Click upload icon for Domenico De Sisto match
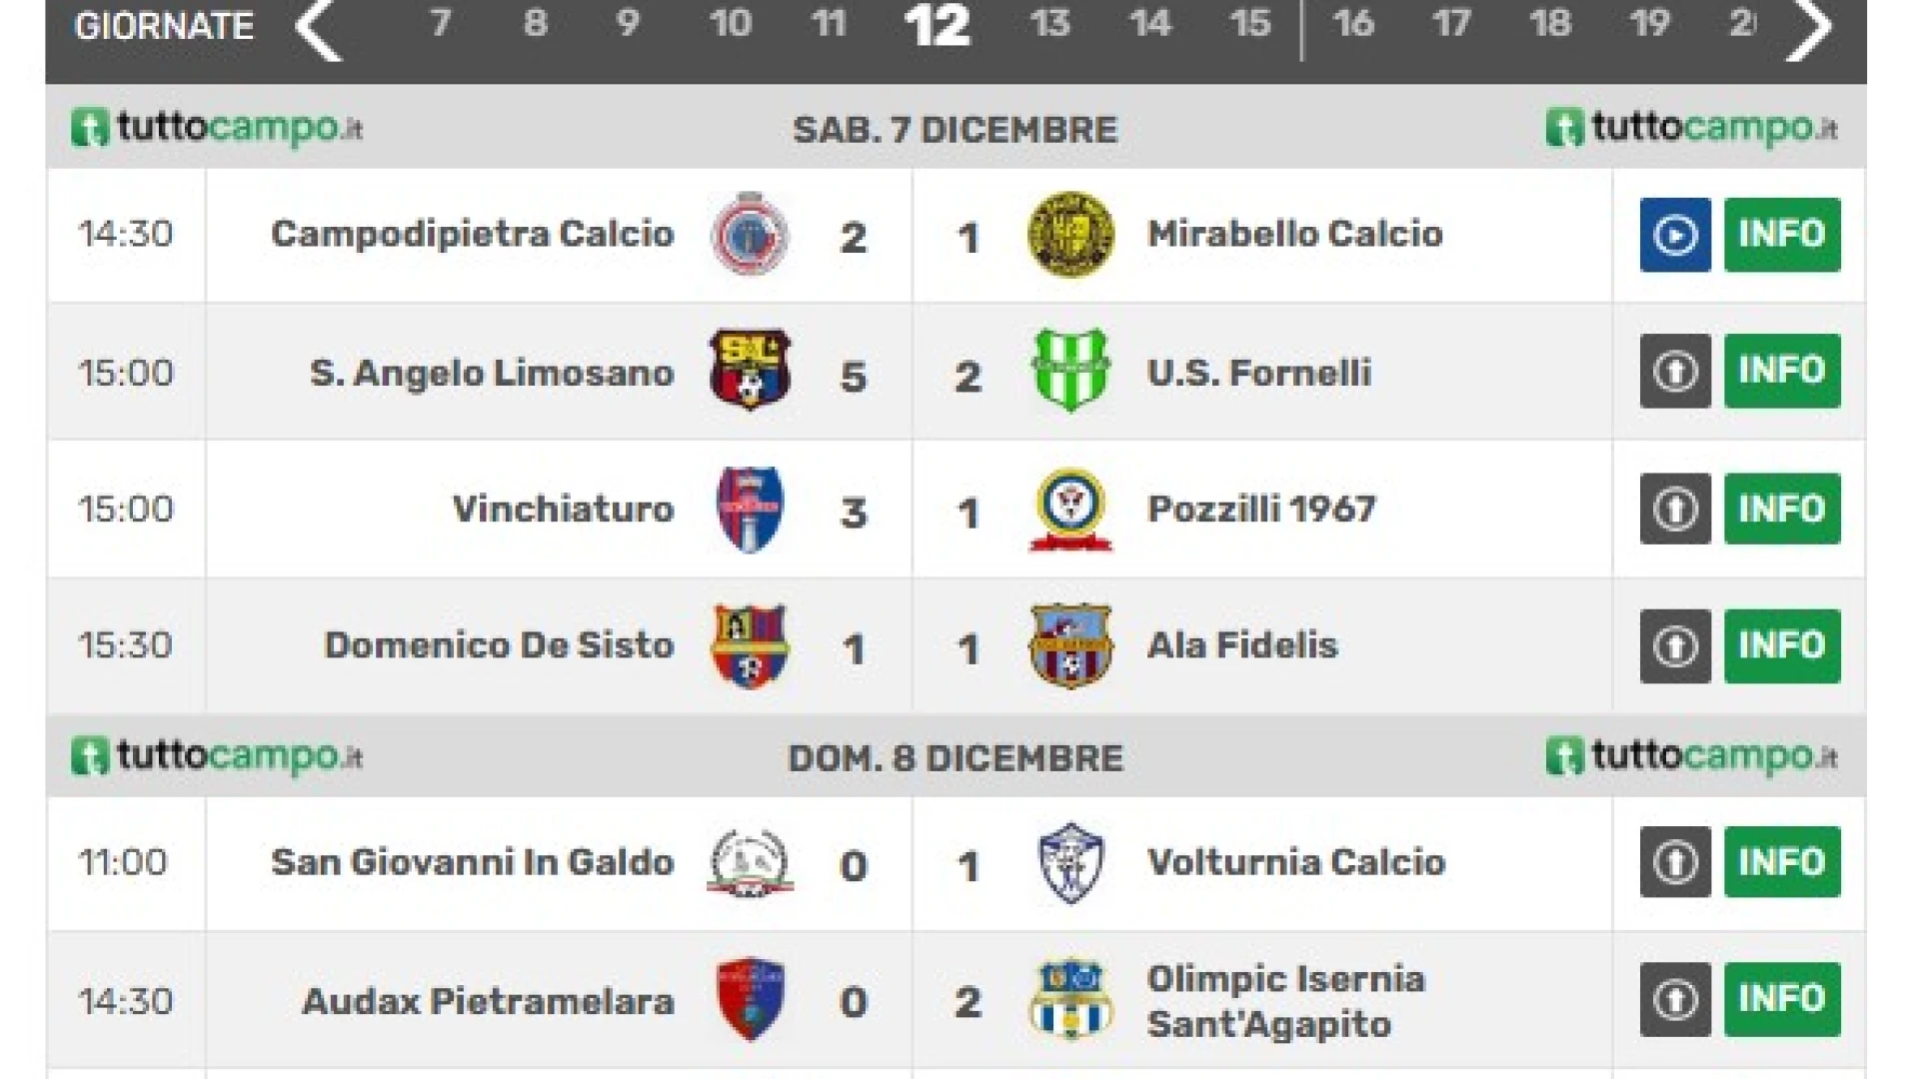 pyautogui.click(x=1675, y=645)
